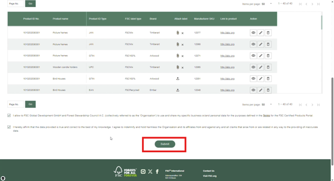334x181 pixels.
Task: Open FSC Instagram icon in footer
Action: 143,172
